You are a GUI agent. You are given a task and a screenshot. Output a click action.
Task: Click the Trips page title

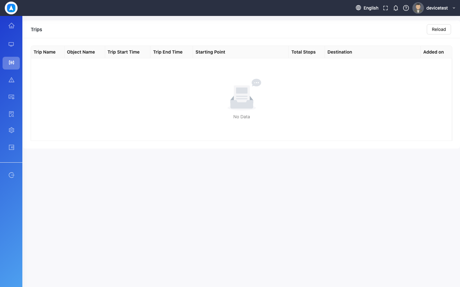[36, 29]
